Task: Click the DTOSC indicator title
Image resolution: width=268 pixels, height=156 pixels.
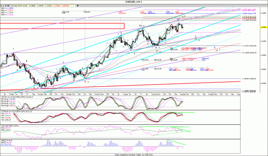Action: (x=17, y=97)
